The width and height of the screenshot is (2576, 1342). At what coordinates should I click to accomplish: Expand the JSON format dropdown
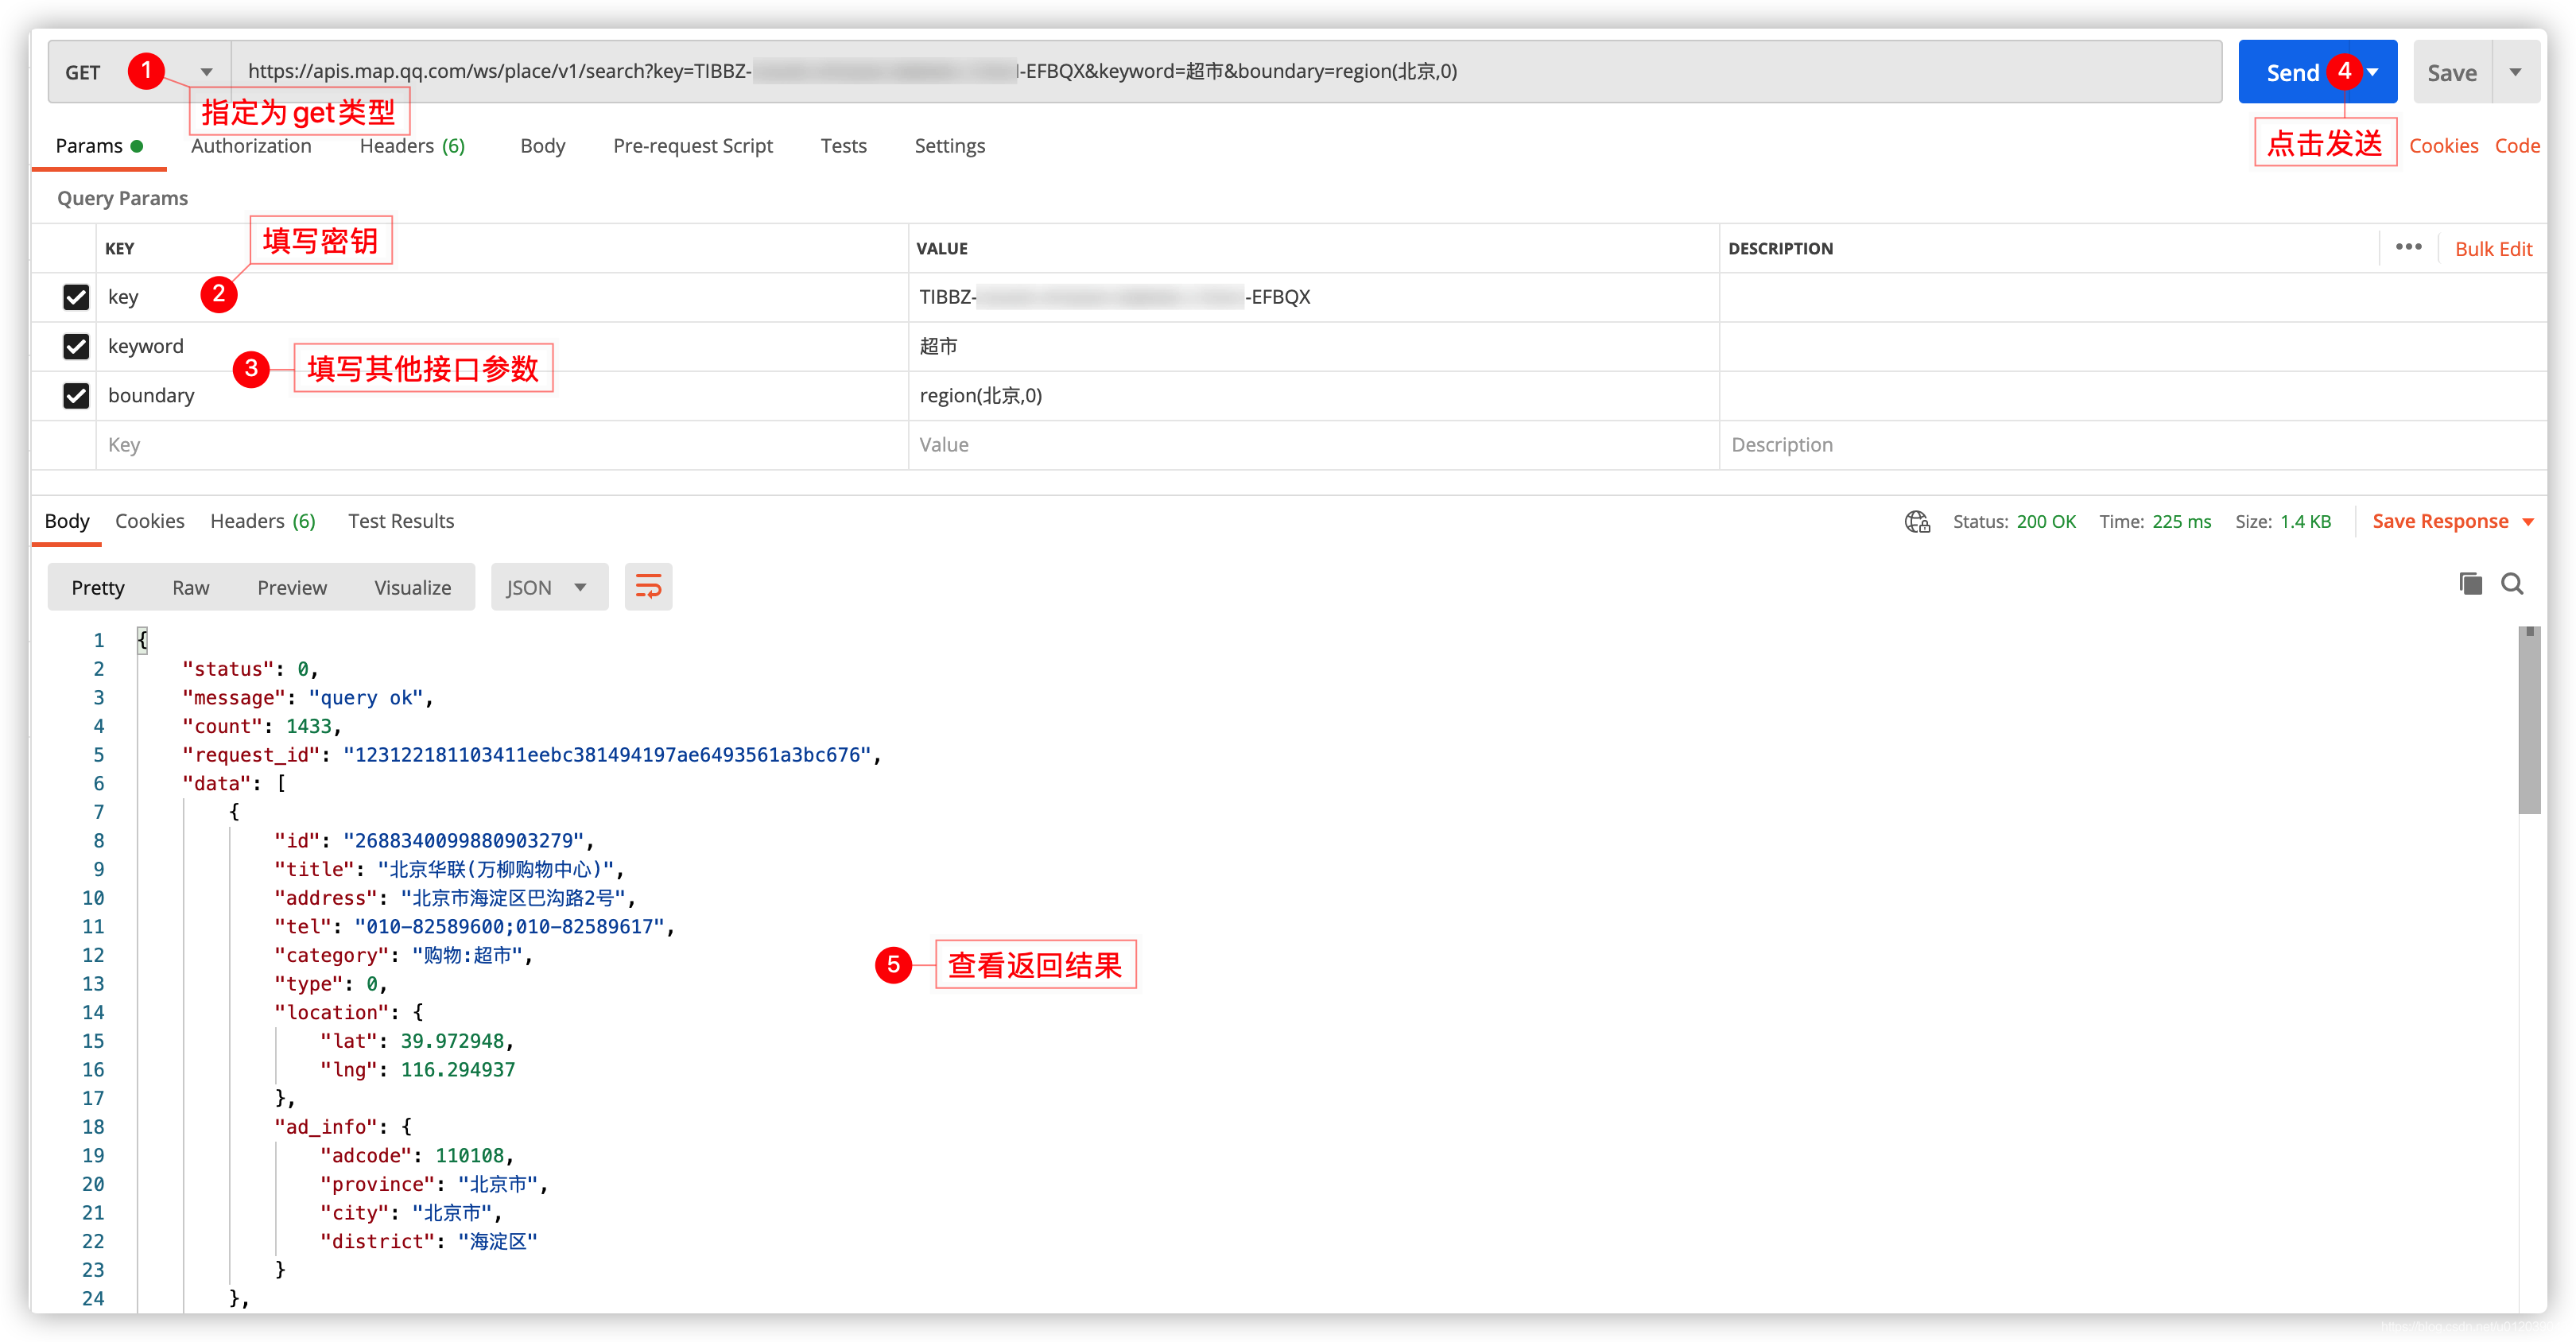pos(549,587)
